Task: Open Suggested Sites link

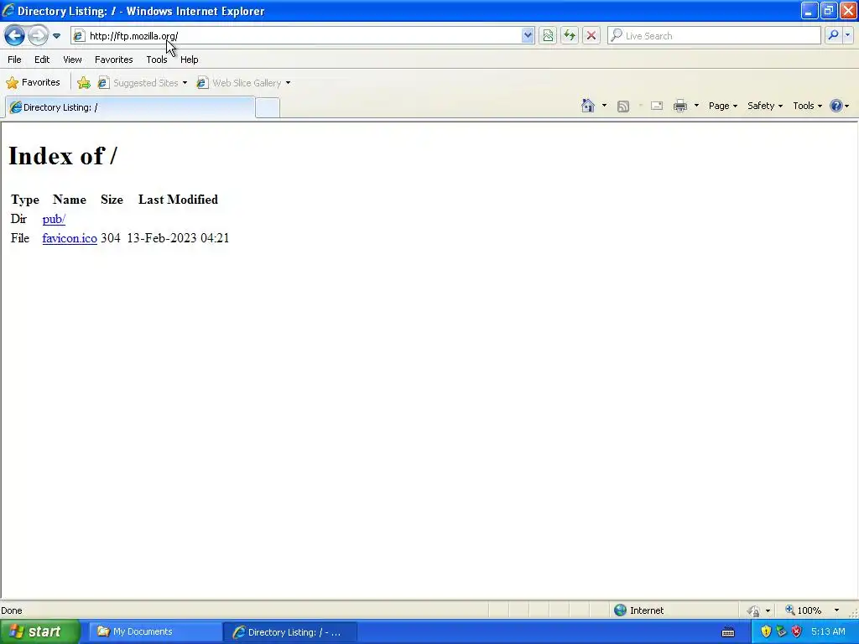Action: 138,83
